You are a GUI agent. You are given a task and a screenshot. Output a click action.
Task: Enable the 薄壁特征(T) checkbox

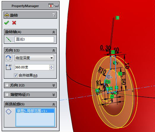[7, 95]
